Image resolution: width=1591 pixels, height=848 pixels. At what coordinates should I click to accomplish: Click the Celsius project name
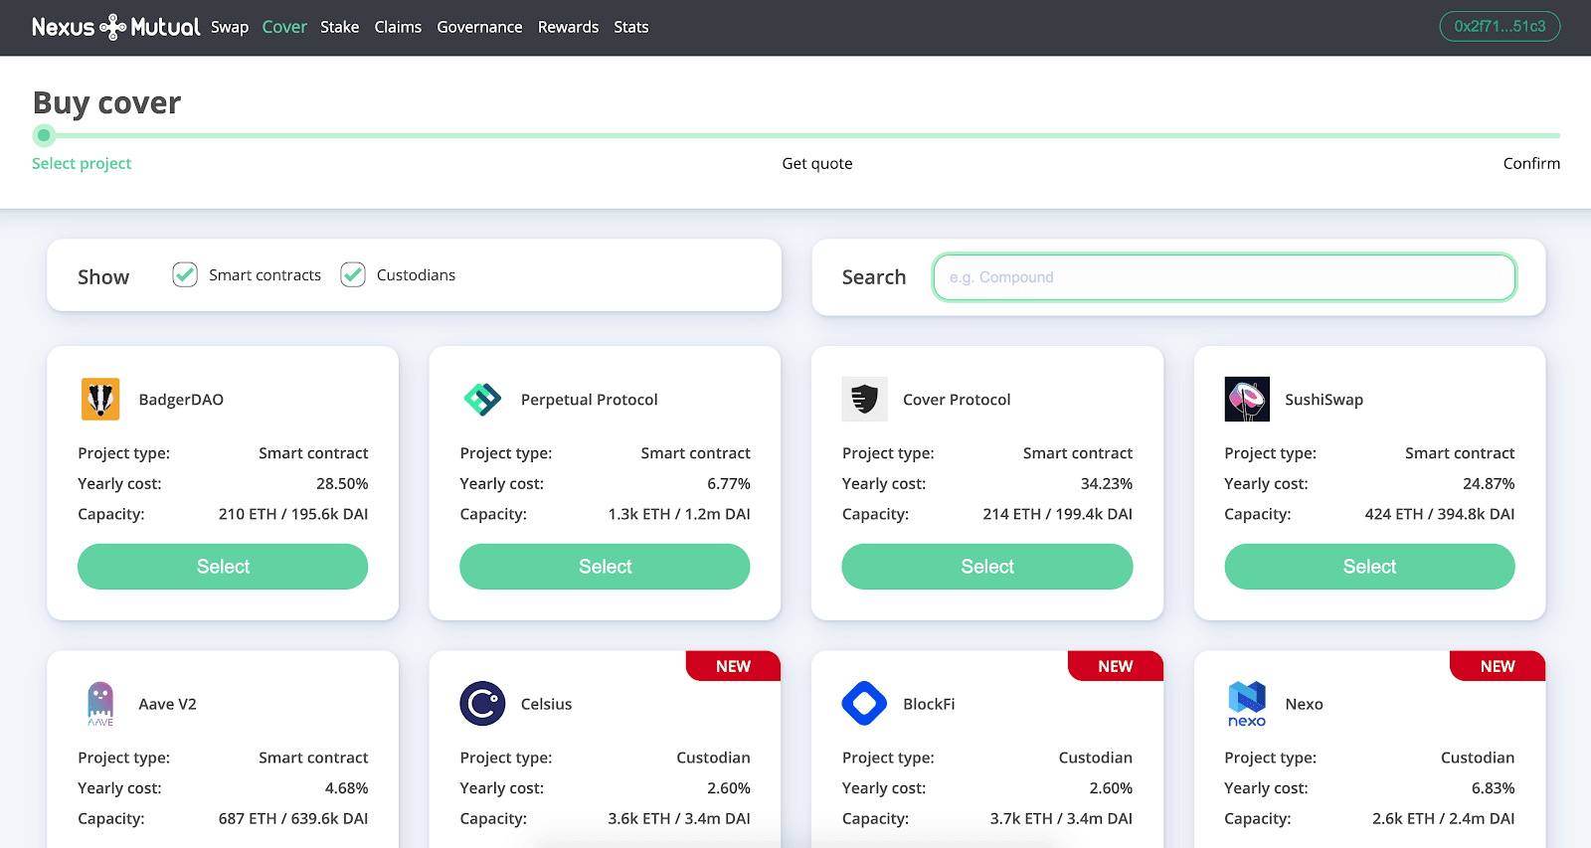tap(546, 704)
